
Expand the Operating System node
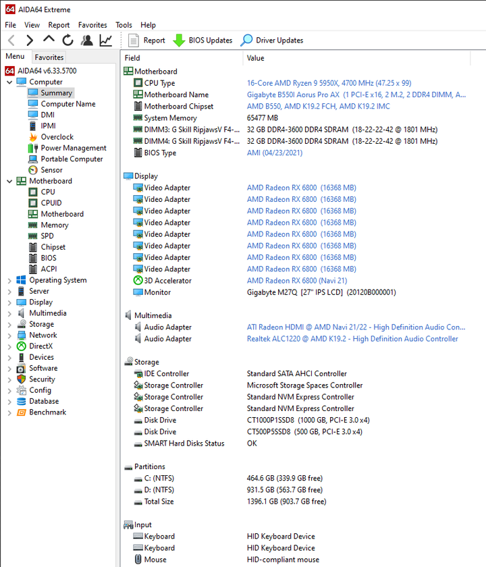point(9,280)
